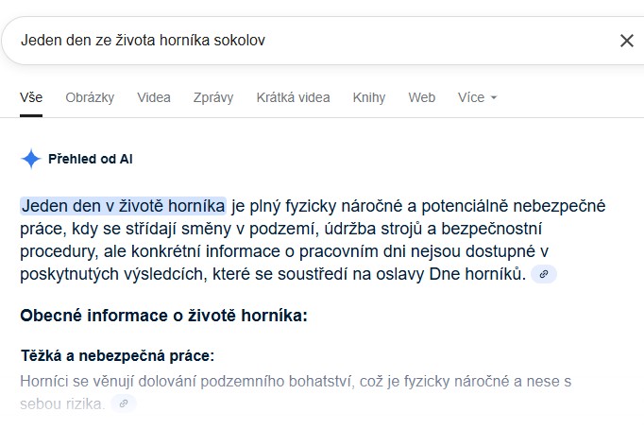The height and width of the screenshot is (429, 644).
Task: Open the Více menu label
Action: pos(471,97)
